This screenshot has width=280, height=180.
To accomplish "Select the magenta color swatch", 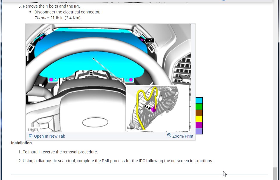I will (x=199, y=125).
